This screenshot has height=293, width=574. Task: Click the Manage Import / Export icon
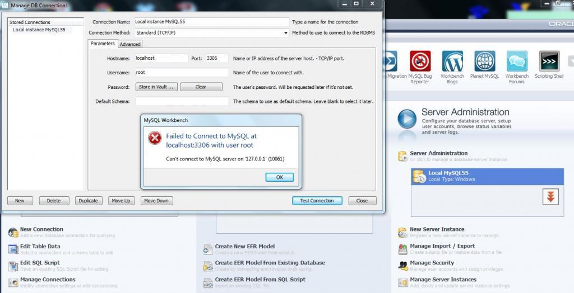pos(402,249)
